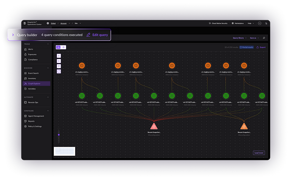
Task: Select the rightmost green EBS volume node
Action: pyautogui.click(x=262, y=96)
